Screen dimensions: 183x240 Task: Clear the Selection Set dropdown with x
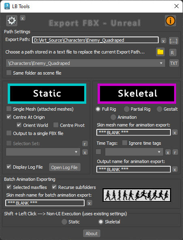coord(85,152)
